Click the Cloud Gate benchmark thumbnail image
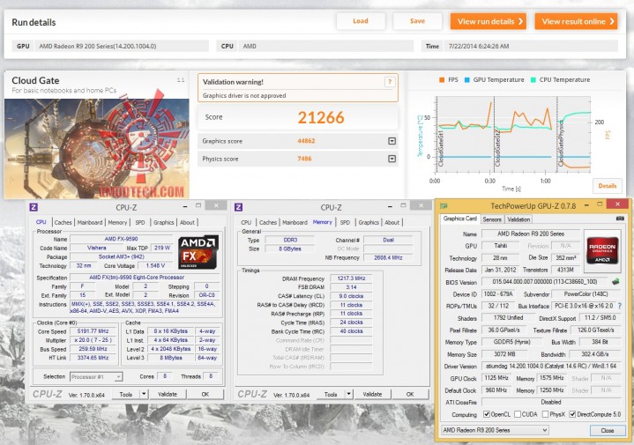Image resolution: width=634 pixels, height=445 pixels. (x=97, y=149)
